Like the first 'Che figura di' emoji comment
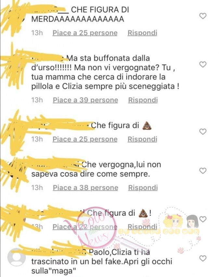This screenshot has height=277, width=219. point(203,132)
